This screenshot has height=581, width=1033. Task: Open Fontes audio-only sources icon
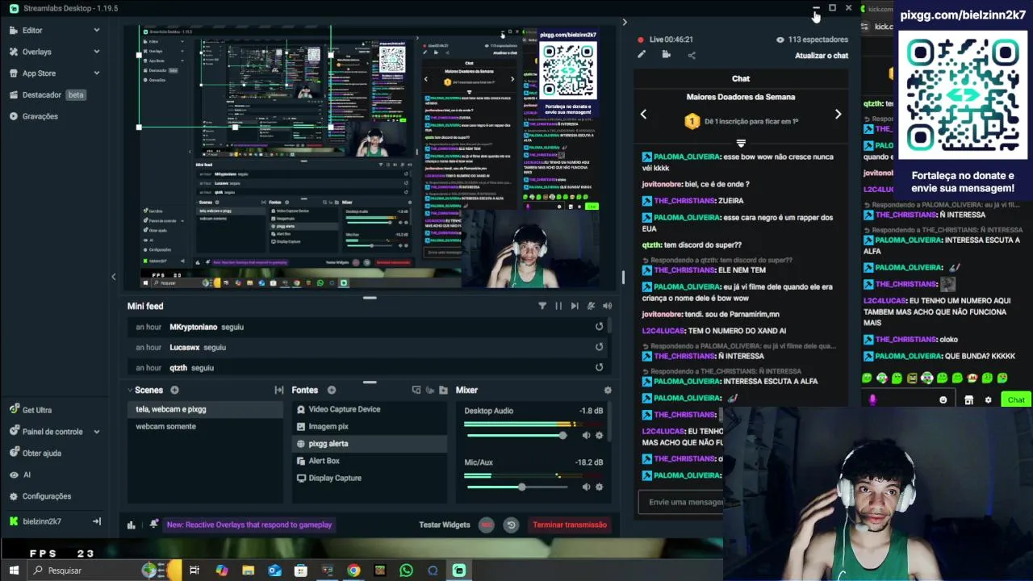pos(430,390)
